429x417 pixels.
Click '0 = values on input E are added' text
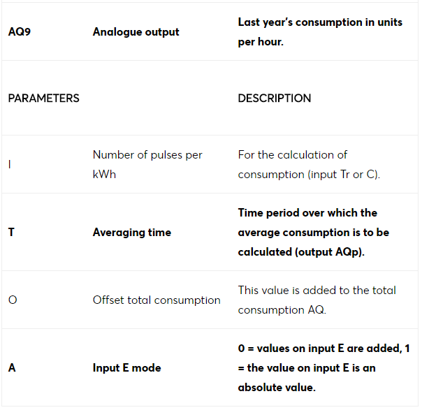pyautogui.click(x=320, y=349)
